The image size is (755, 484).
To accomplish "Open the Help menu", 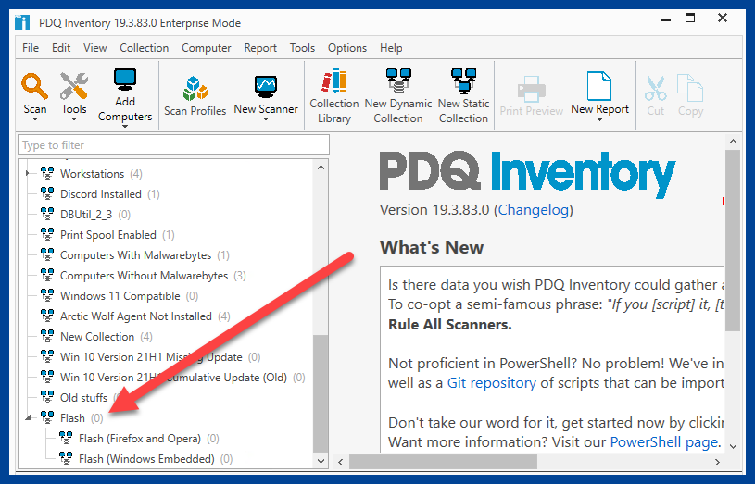I will 391,48.
